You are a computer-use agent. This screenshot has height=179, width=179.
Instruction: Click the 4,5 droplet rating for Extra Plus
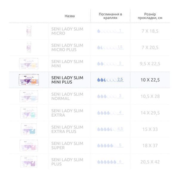tap(110, 129)
